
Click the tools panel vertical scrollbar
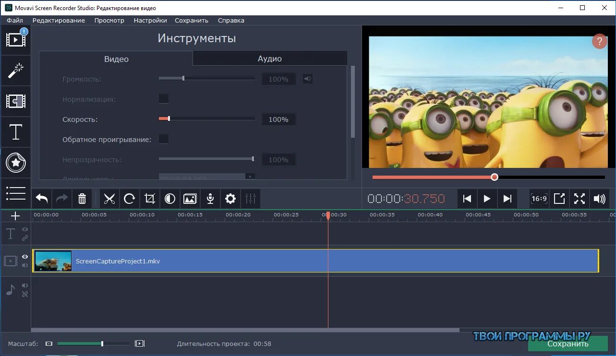[353, 102]
